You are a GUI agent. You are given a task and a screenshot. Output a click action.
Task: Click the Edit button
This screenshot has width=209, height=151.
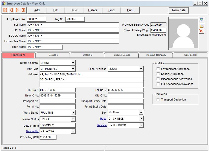click(55, 10)
